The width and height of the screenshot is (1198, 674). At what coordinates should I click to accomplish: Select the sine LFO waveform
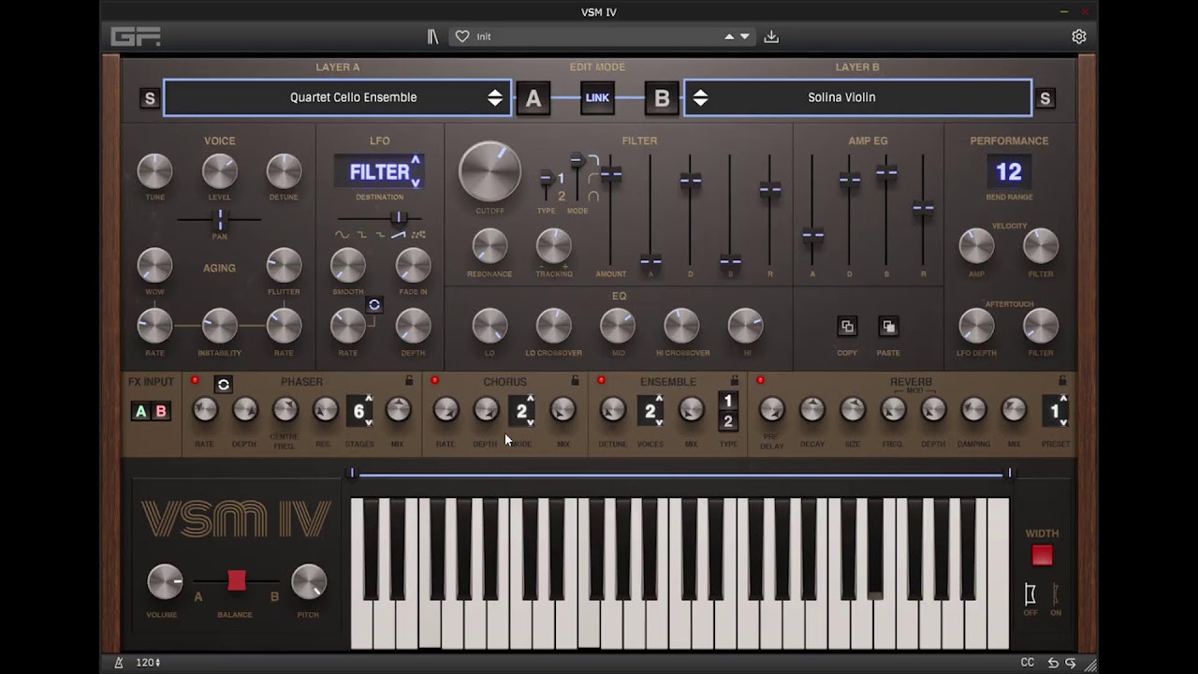pos(342,235)
